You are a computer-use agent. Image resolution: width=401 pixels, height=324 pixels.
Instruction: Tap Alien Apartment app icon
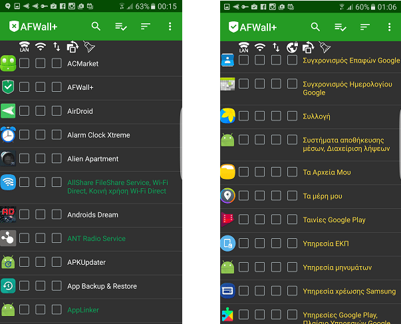(x=8, y=158)
